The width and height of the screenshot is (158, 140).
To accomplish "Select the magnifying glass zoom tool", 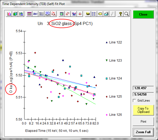I will pyautogui.click(x=126, y=14).
